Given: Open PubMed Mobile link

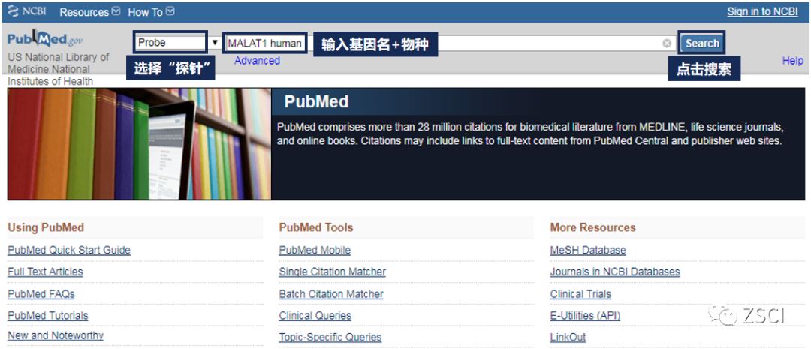Looking at the screenshot, I should click(315, 250).
